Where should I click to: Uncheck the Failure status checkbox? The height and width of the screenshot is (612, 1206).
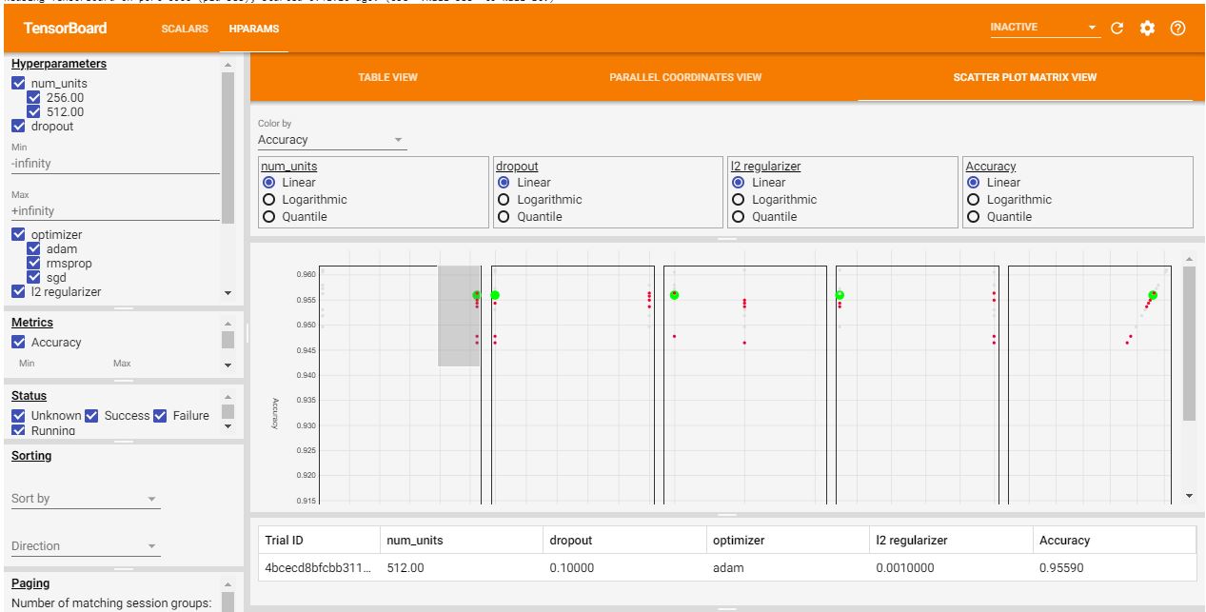160,416
